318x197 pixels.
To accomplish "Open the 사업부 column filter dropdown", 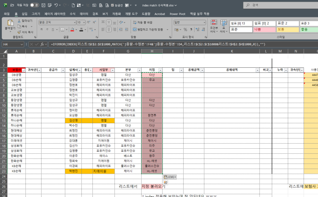I will [112, 70].
